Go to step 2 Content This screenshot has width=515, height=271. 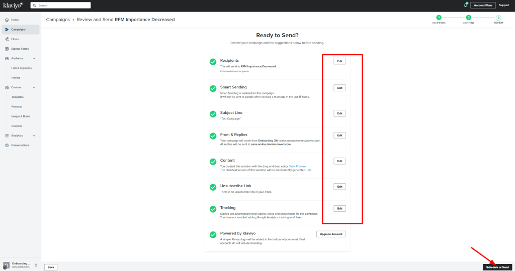468,18
